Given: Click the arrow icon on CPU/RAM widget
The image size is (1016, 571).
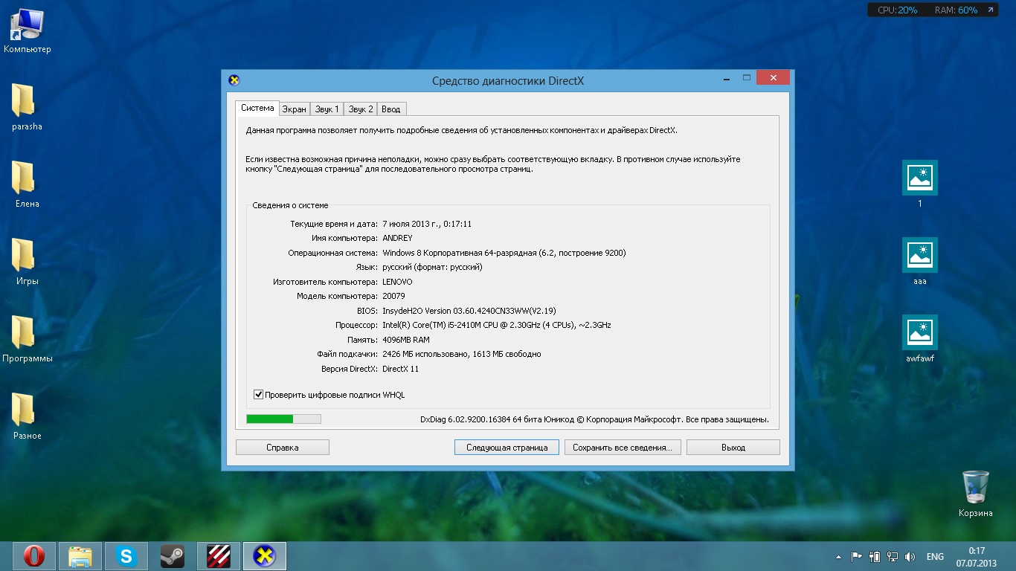Looking at the screenshot, I should [990, 10].
